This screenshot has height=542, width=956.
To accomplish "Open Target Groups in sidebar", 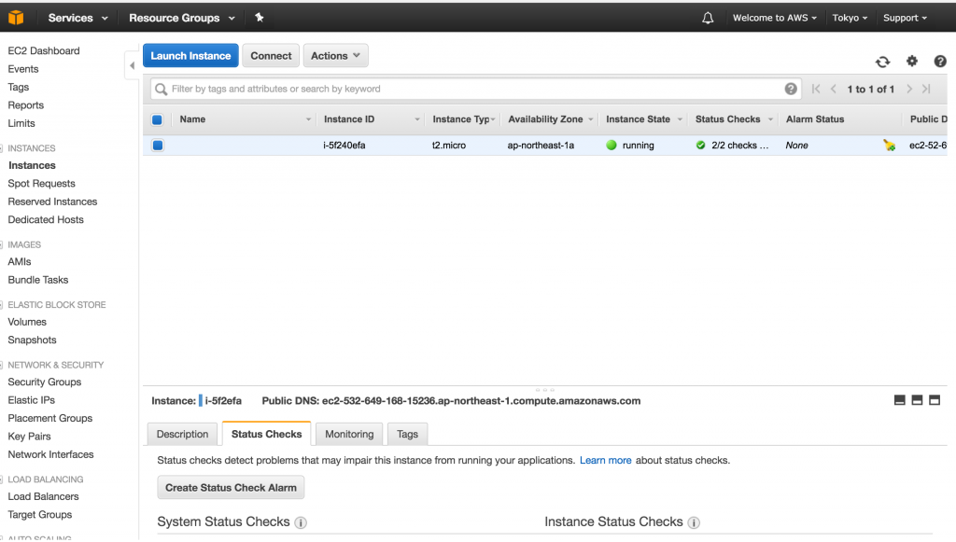I will [x=39, y=515].
